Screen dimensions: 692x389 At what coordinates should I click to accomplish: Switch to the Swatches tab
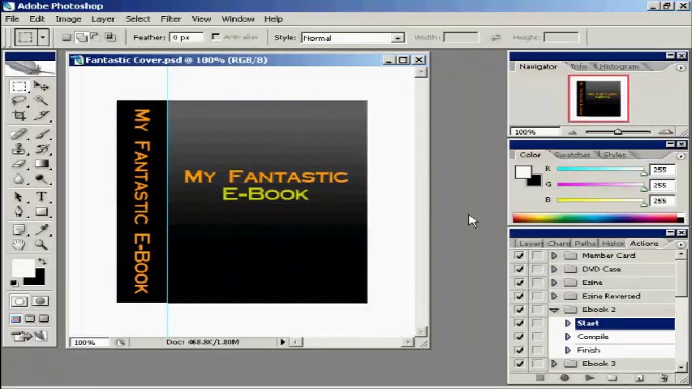573,155
